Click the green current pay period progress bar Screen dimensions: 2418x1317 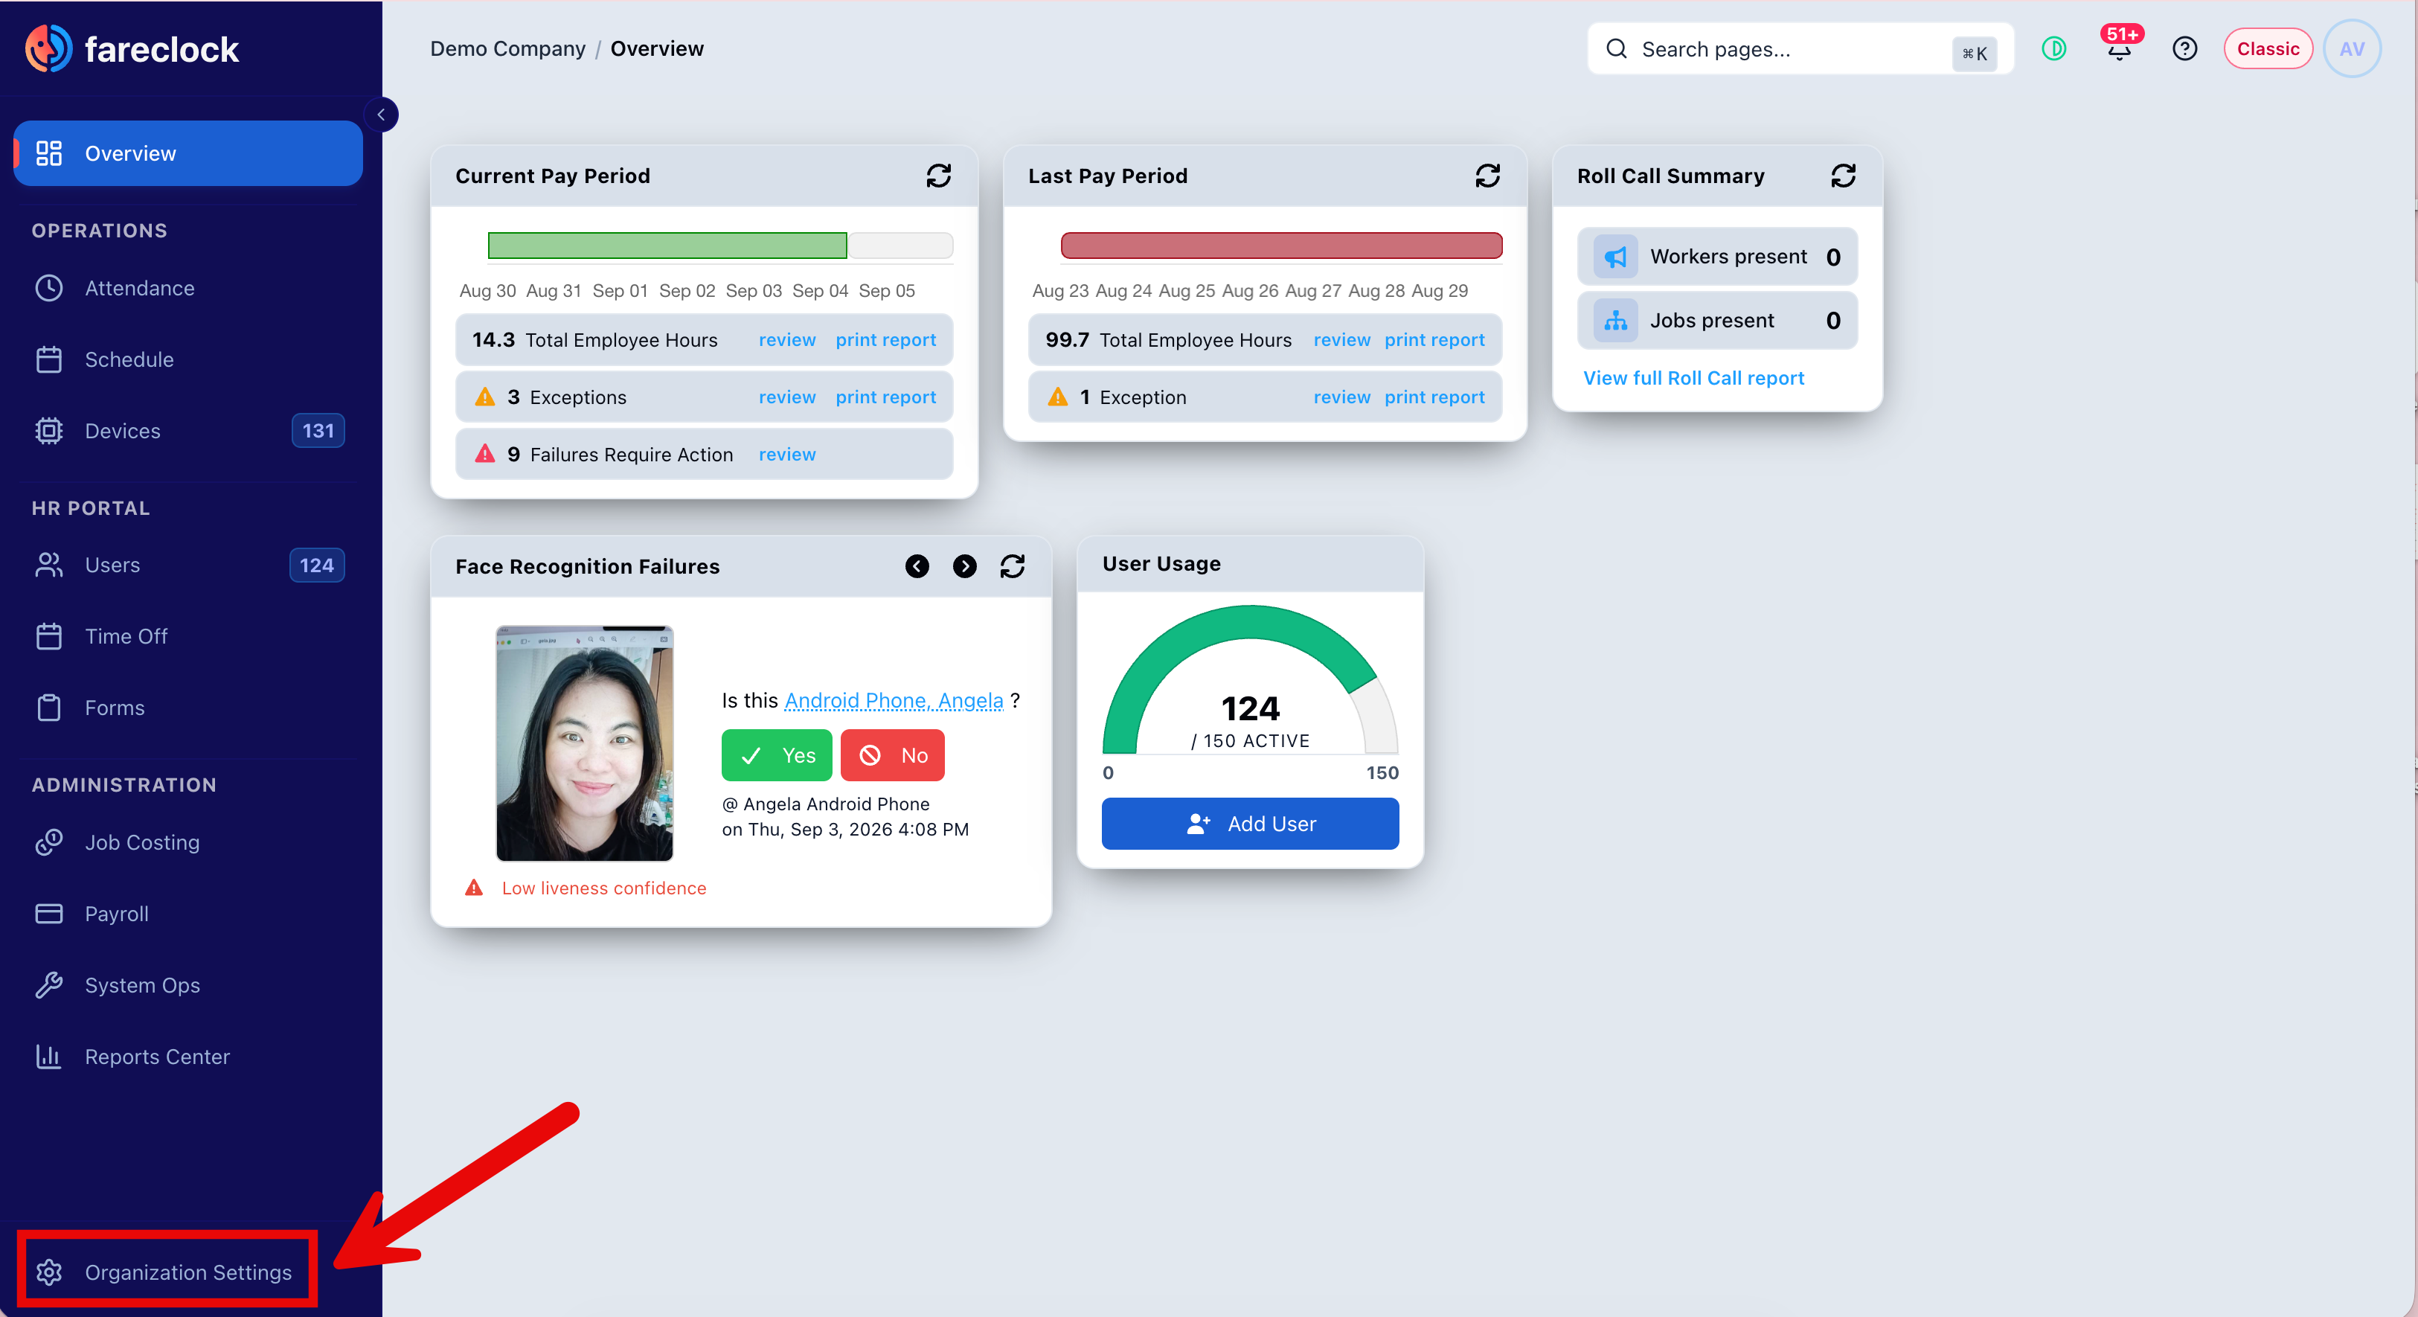pyautogui.click(x=667, y=246)
